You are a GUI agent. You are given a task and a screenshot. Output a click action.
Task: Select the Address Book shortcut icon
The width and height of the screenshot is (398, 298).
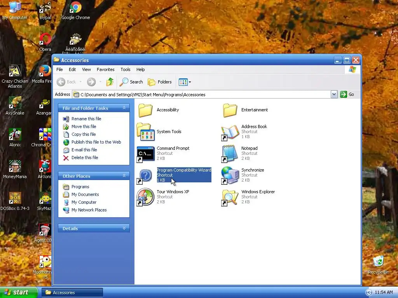point(230,132)
